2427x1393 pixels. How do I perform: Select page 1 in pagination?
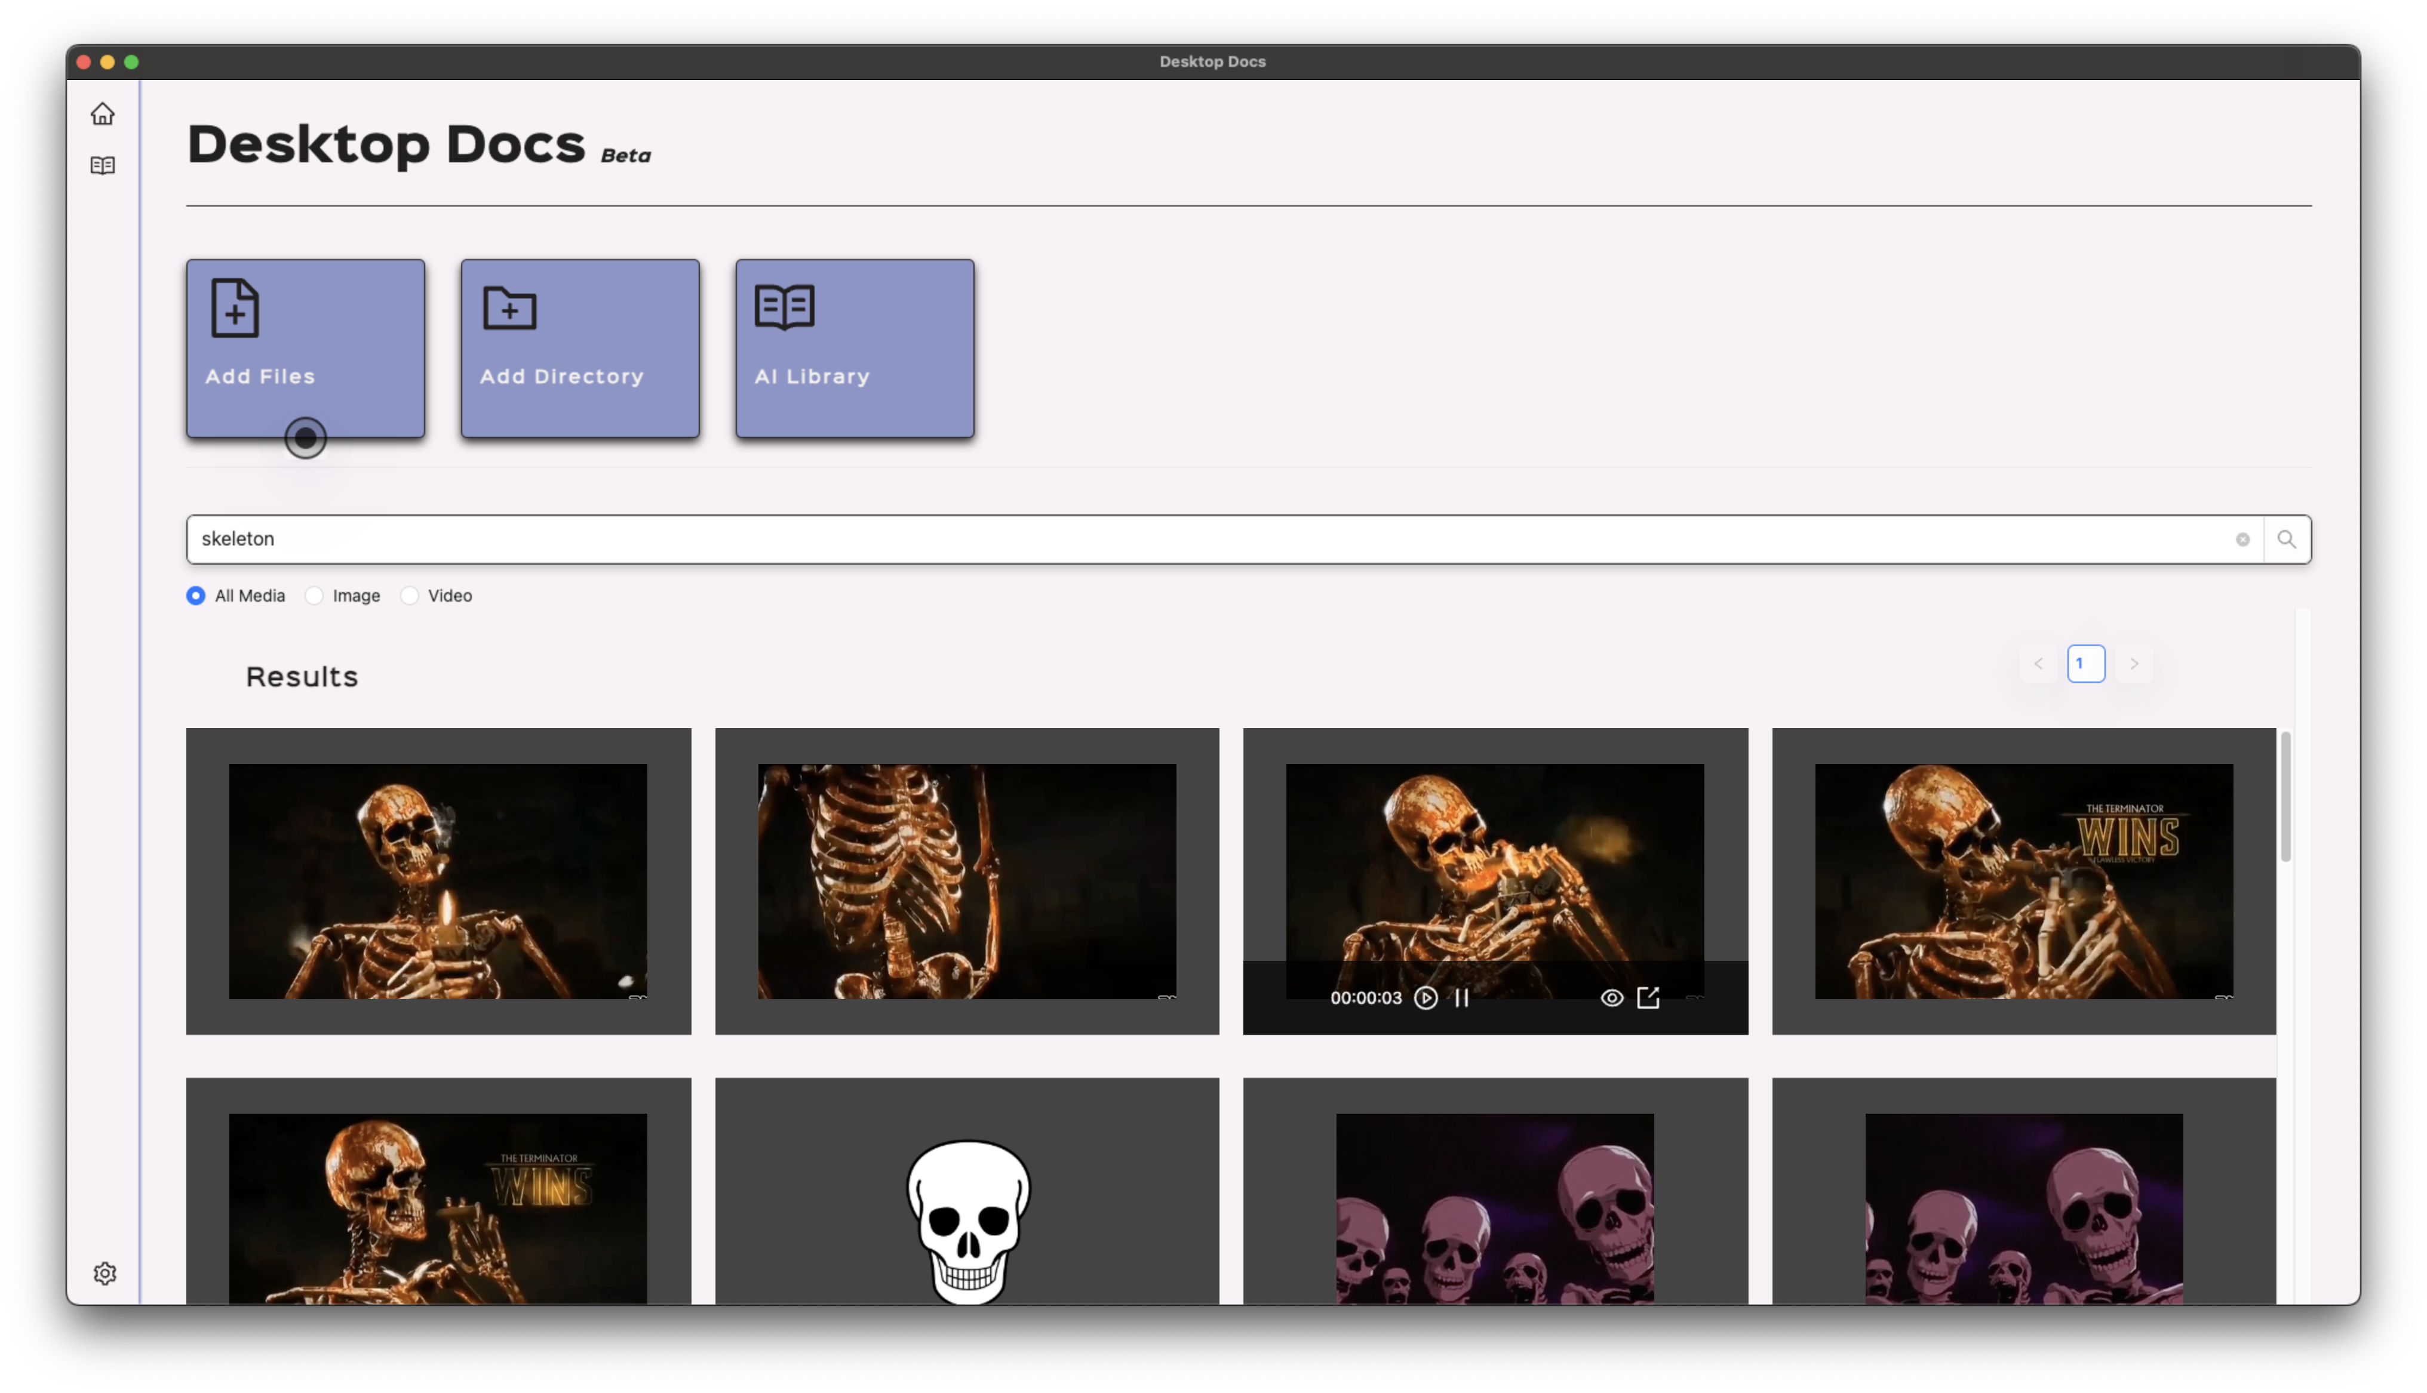pyautogui.click(x=2085, y=663)
